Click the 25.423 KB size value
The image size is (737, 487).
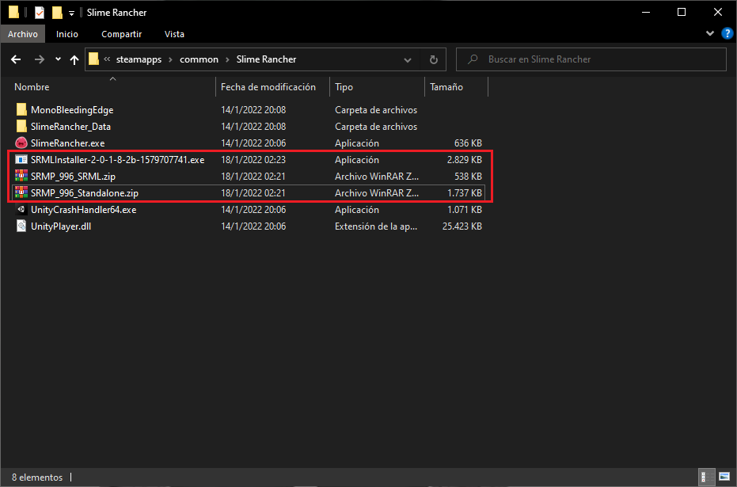point(462,226)
